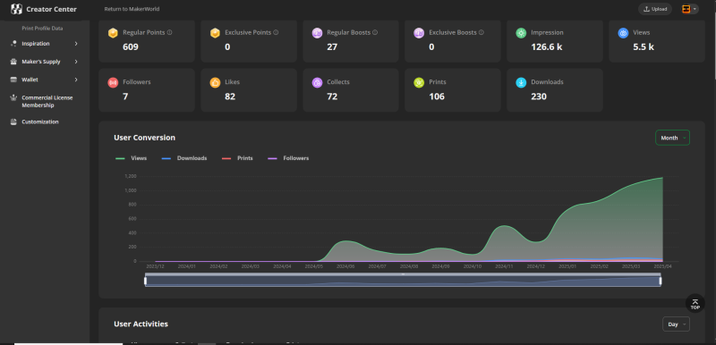
Task: Toggle the Prints series in chart legend
Action: click(x=237, y=158)
